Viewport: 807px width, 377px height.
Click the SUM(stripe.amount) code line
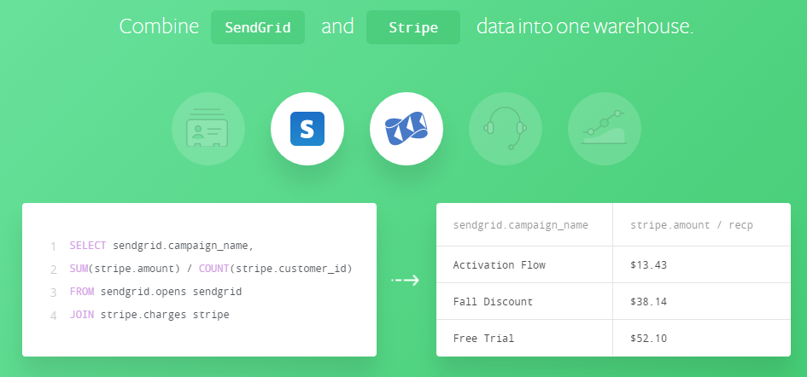point(211,269)
